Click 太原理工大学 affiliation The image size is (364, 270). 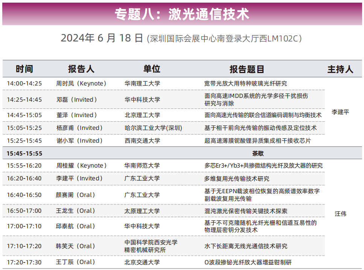tap(142, 211)
